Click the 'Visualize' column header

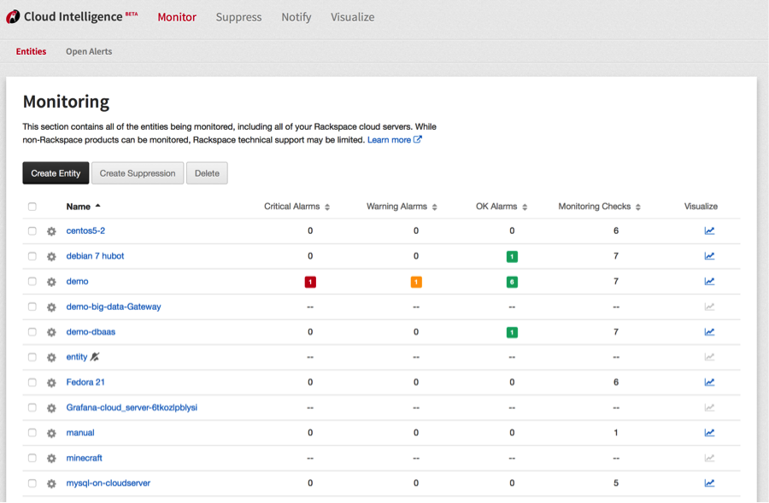[701, 207]
